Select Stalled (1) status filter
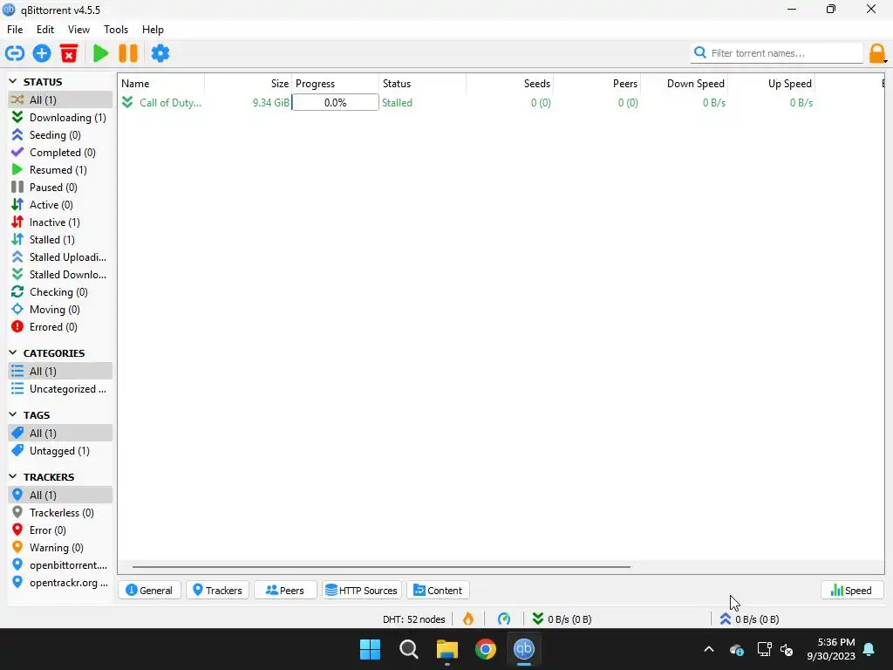The image size is (893, 670). pos(60,240)
